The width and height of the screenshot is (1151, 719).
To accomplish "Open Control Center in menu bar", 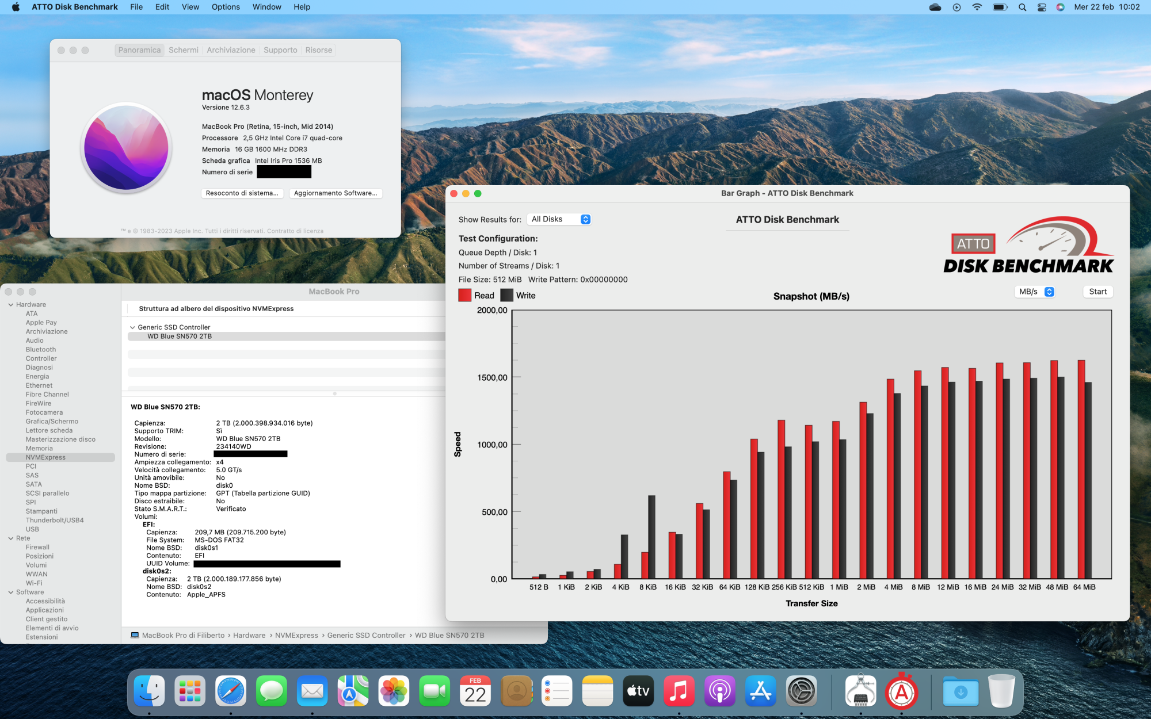I will coord(1042,7).
